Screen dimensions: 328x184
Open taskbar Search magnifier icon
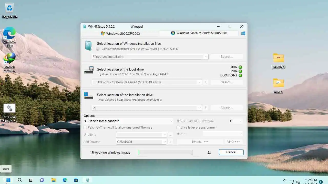click(20, 180)
